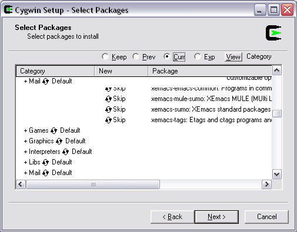Minimize the Cygwin Setup window

pos(259,10)
